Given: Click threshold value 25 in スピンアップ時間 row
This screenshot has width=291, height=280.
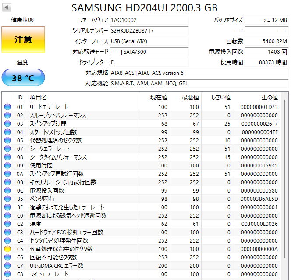Looking at the screenshot, I should tap(227, 124).
